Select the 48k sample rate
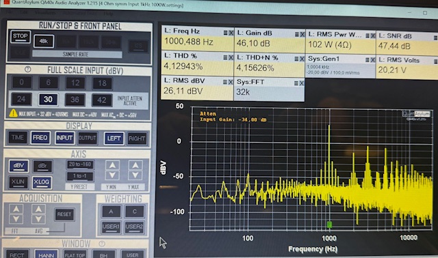 point(44,41)
